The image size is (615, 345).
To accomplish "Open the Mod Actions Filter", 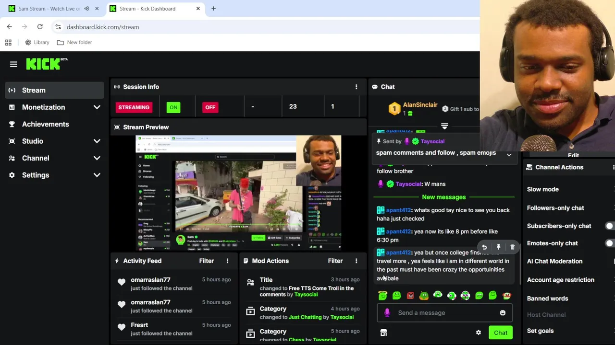I will coord(335,261).
